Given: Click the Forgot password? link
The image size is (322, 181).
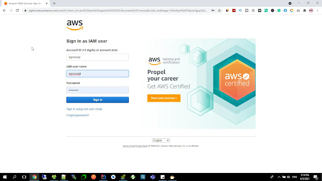Looking at the screenshot, I should point(77,115).
